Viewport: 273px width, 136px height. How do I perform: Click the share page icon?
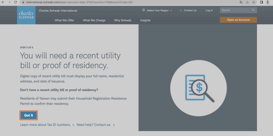(x=247, y=2)
